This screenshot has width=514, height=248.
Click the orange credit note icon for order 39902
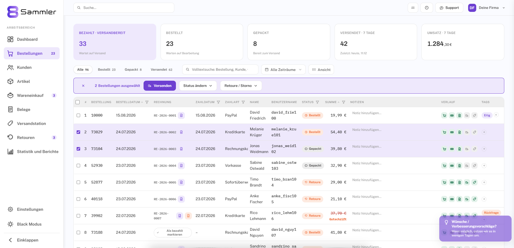tap(188, 216)
